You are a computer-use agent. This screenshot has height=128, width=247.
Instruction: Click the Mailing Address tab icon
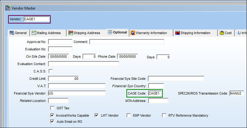pos(34,33)
